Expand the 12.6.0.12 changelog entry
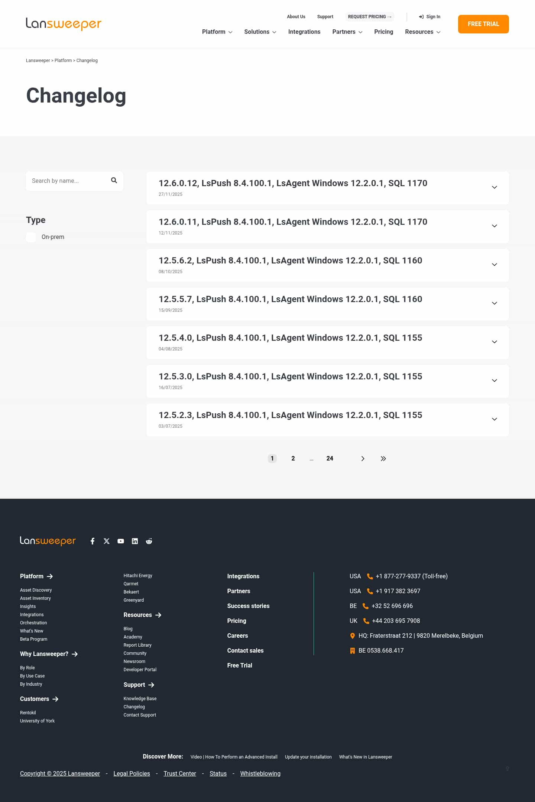This screenshot has height=802, width=535. pyautogui.click(x=328, y=188)
